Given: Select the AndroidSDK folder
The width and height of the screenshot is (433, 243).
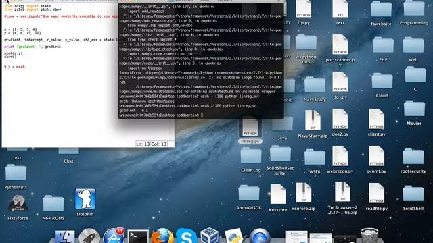Looking at the screenshot, I should [249, 193].
